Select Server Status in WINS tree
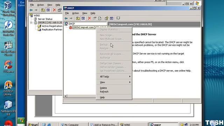The image size is (224, 126). [45, 19]
